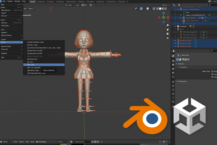Click the Z axis on navigation gizmo

(164, 13)
